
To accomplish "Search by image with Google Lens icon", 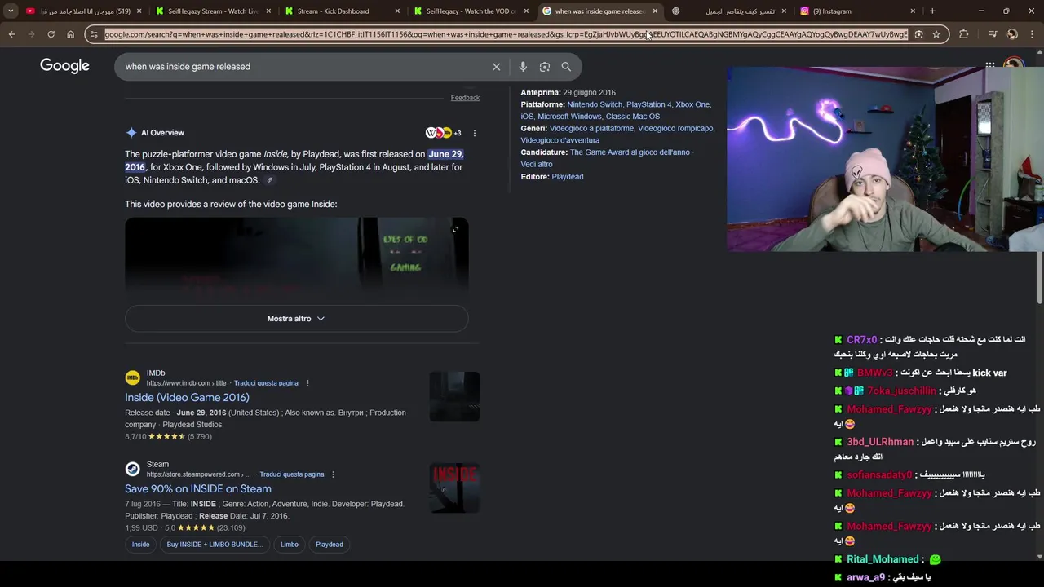I will 545,67.
